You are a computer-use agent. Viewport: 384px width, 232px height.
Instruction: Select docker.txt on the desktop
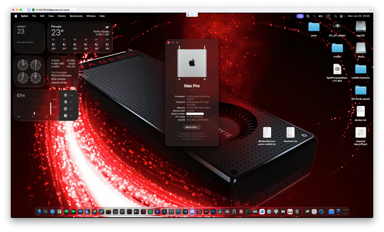(361, 114)
